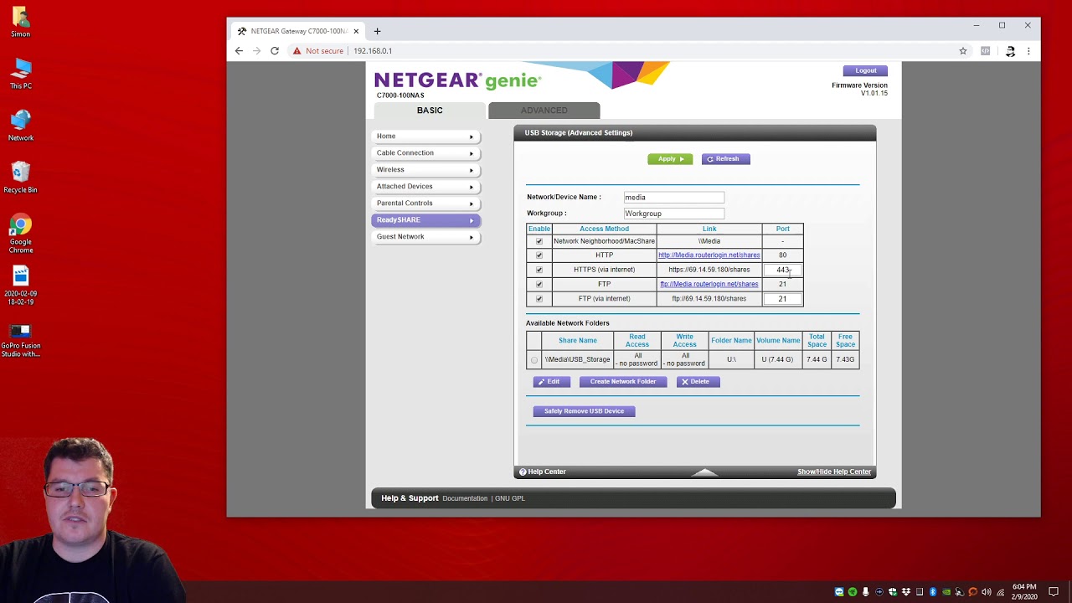
Task: Open the Chrome profile avatar
Action: [x=1010, y=51]
